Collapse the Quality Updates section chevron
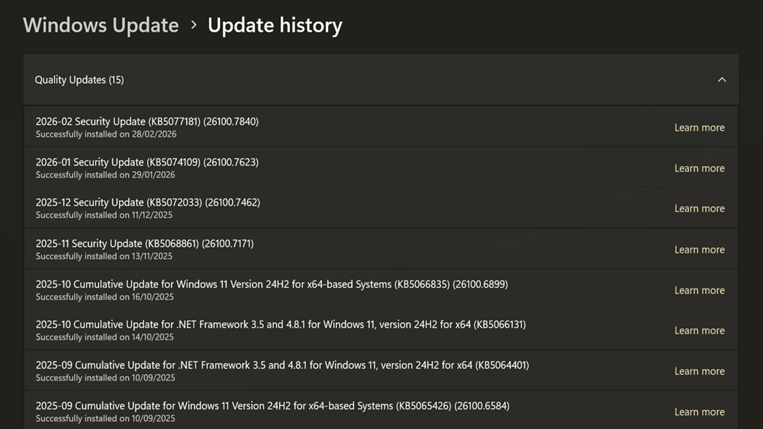The width and height of the screenshot is (763, 429). (722, 80)
